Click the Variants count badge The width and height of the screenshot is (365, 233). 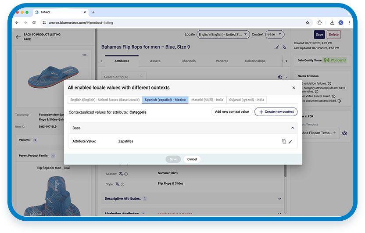tap(35, 140)
